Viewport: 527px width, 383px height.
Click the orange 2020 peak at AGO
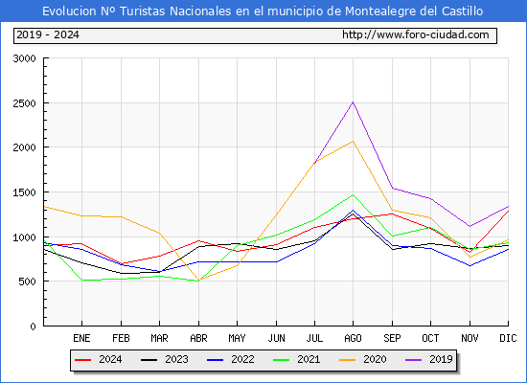click(x=353, y=142)
